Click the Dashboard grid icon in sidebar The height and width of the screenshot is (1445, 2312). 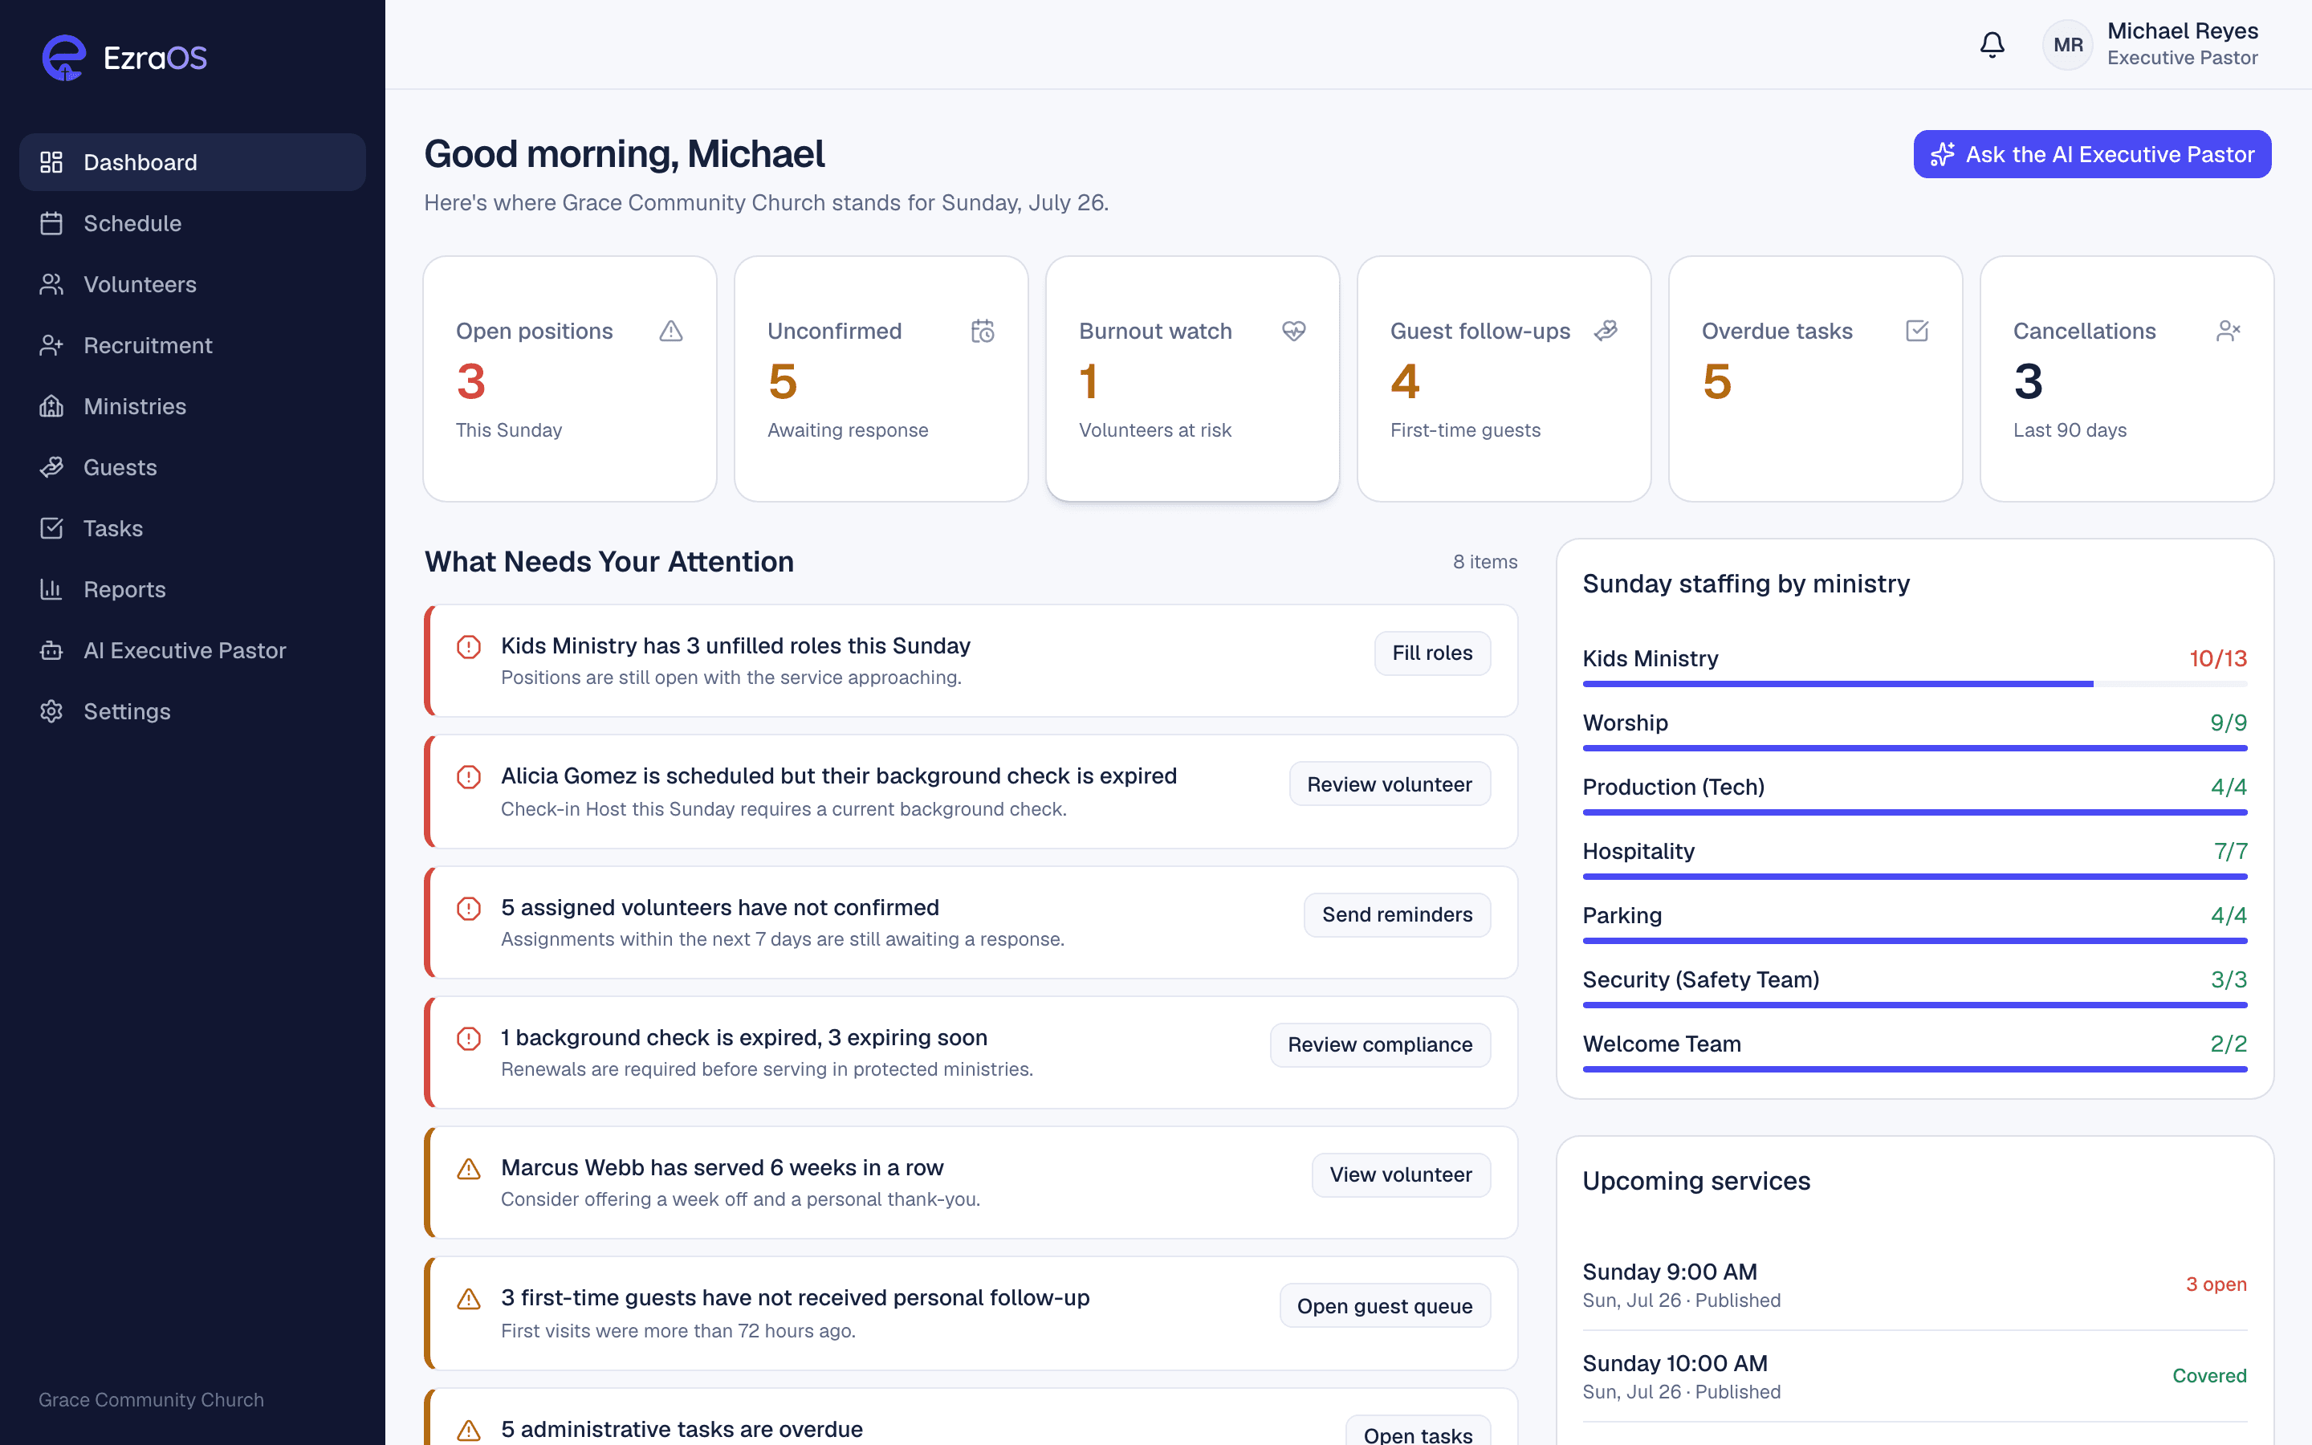tap(51, 162)
